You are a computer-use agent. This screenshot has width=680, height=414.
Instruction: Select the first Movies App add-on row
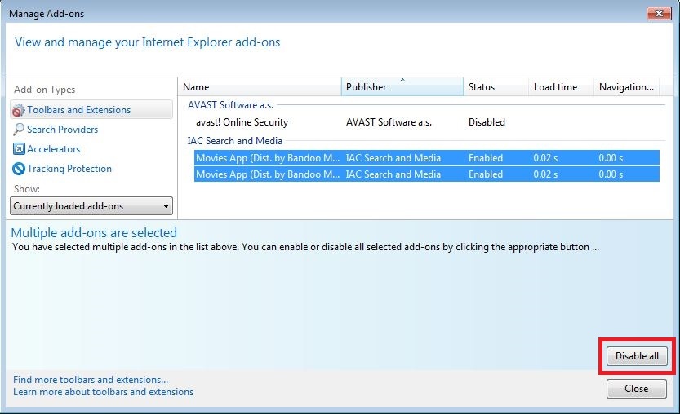click(427, 158)
